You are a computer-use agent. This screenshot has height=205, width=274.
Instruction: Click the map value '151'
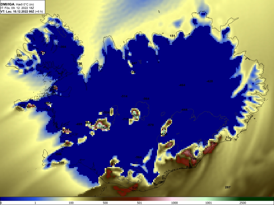point(172,36)
